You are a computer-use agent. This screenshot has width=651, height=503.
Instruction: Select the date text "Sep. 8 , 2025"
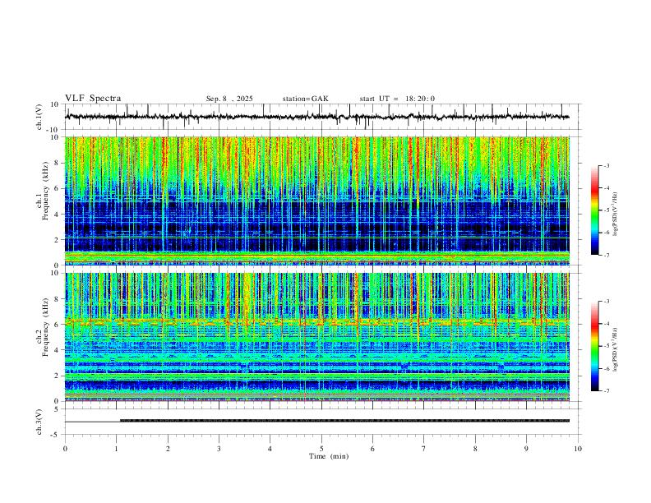pyautogui.click(x=229, y=99)
